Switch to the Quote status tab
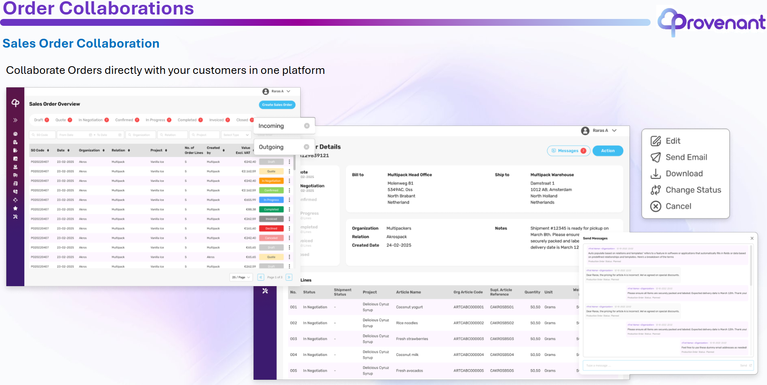 (x=64, y=120)
